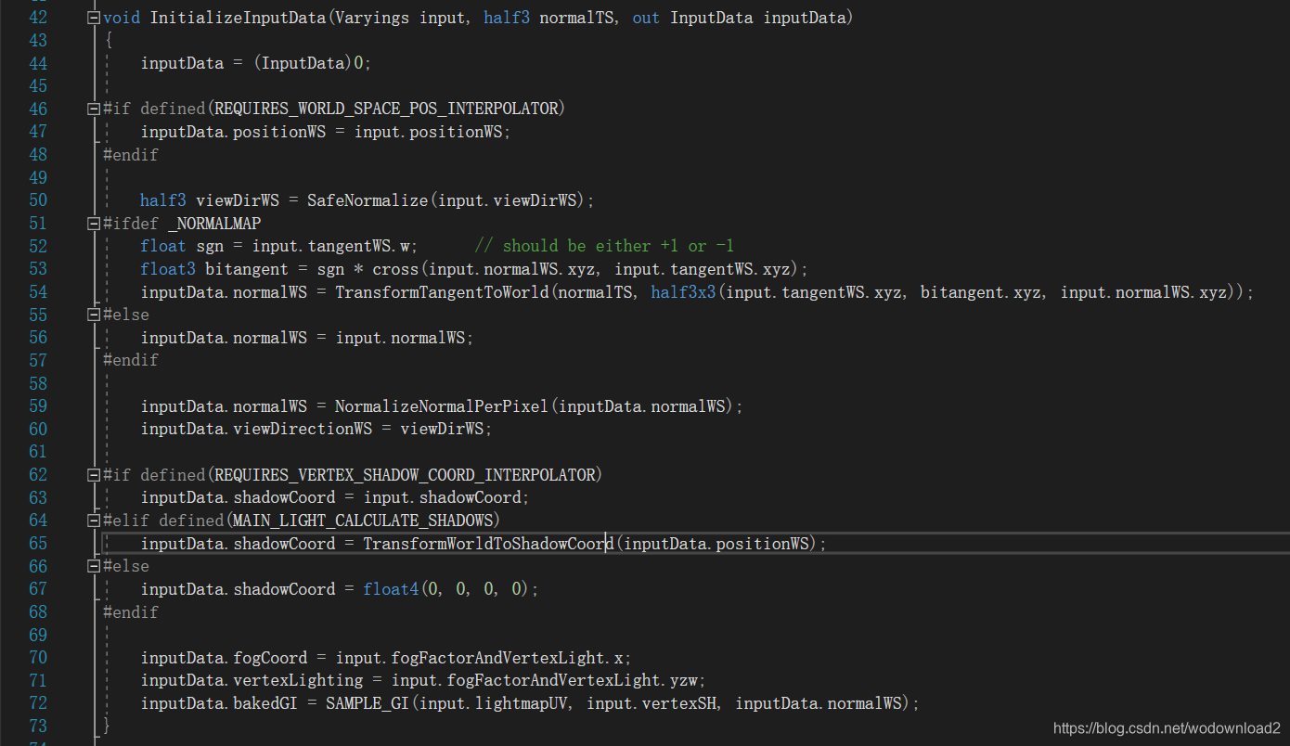1290x746 pixels.
Task: Click line number 50 in the gutter
Action: [x=38, y=200]
